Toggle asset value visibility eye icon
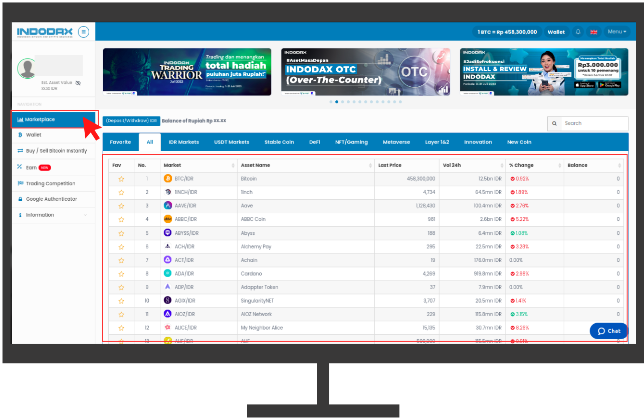The width and height of the screenshot is (644, 418). pos(78,83)
